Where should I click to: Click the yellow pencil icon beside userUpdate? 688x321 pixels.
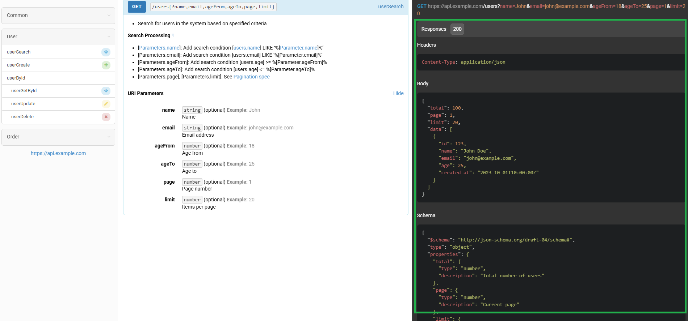(106, 104)
